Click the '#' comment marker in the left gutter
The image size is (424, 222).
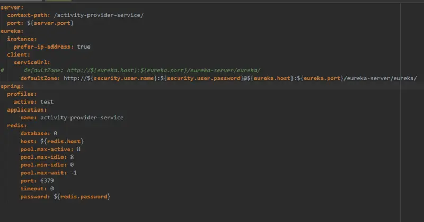pos(2,70)
